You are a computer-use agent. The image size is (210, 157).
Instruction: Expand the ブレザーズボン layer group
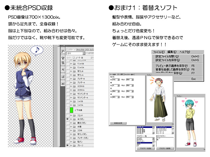pos(71,138)
